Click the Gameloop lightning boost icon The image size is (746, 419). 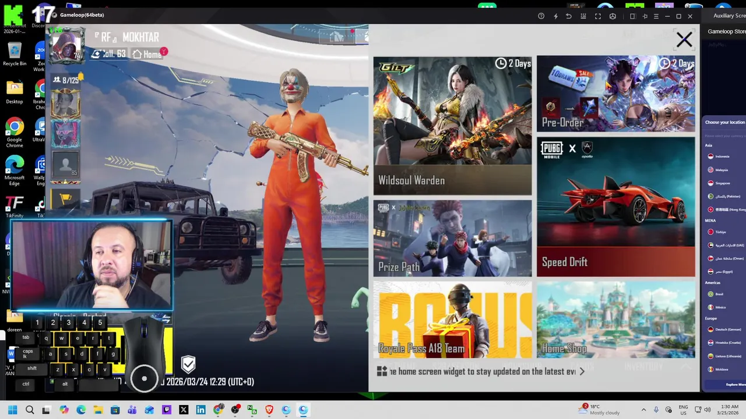pos(555,16)
